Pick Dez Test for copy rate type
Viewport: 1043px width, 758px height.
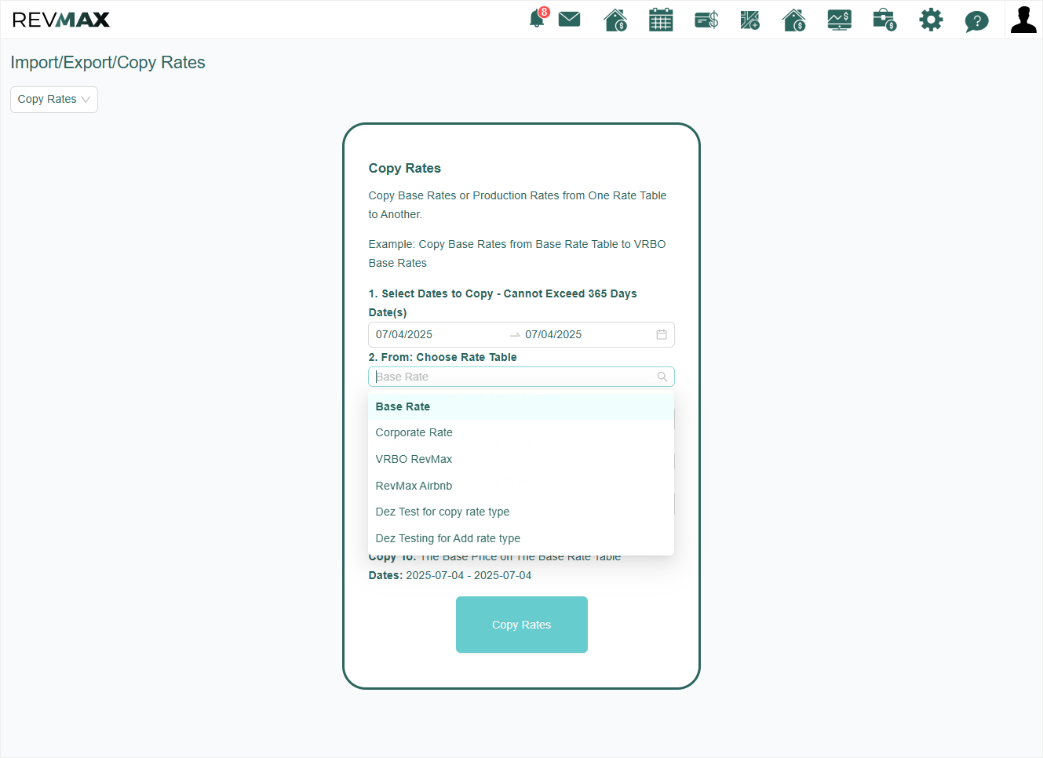pyautogui.click(x=521, y=512)
